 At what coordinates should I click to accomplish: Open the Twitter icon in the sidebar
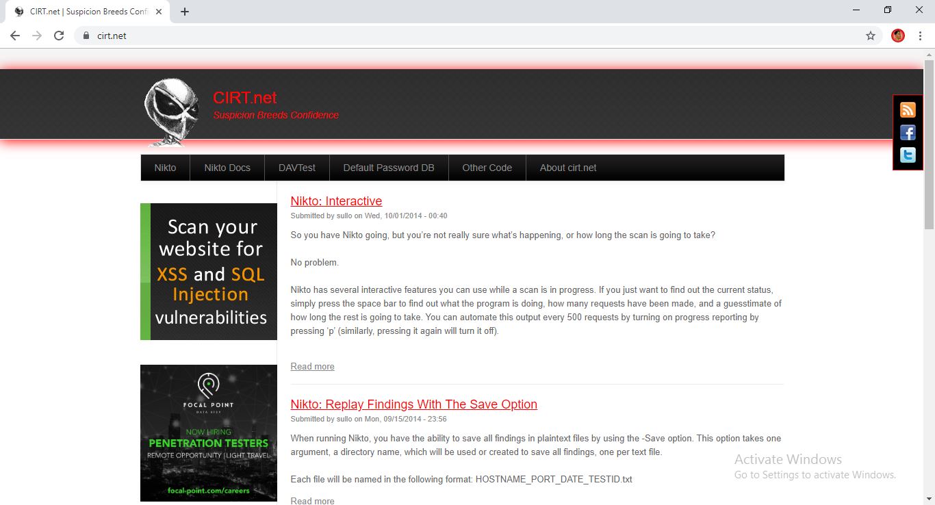[x=908, y=155]
